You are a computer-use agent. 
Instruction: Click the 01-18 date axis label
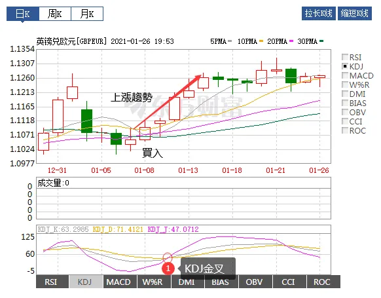coord(232,170)
